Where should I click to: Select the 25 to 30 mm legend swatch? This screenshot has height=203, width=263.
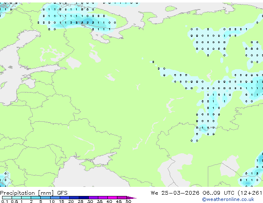84,198
